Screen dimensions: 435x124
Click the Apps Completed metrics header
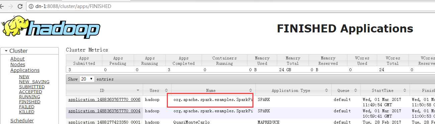tap(184, 60)
